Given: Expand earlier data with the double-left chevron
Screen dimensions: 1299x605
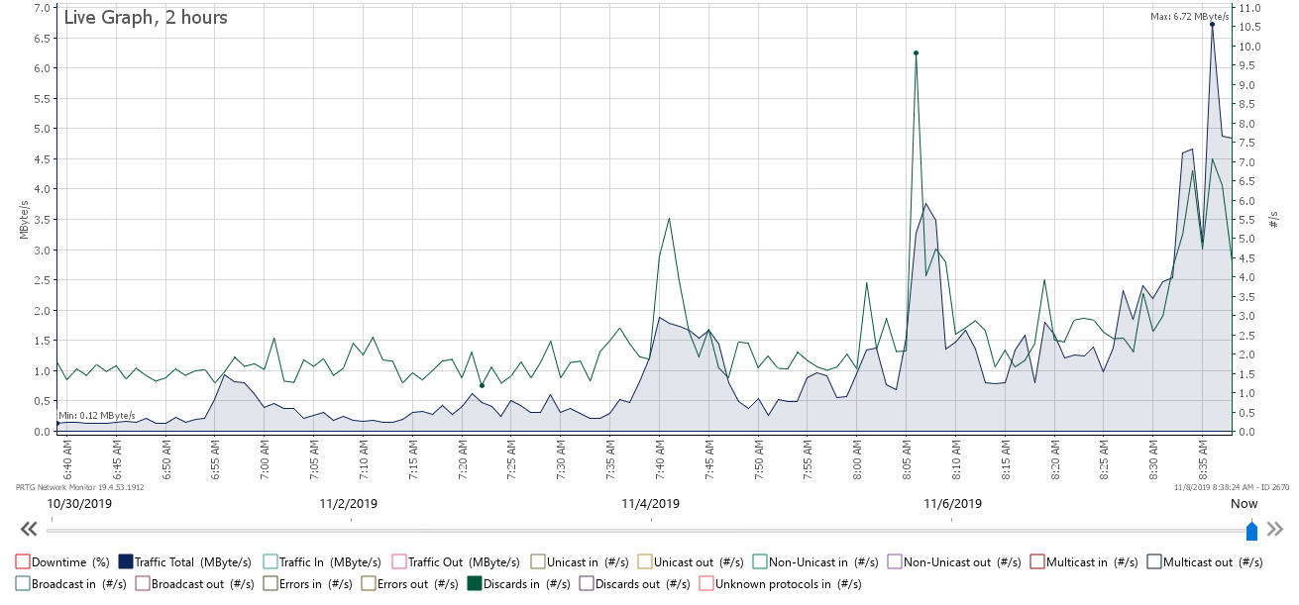Looking at the screenshot, I should (x=29, y=529).
